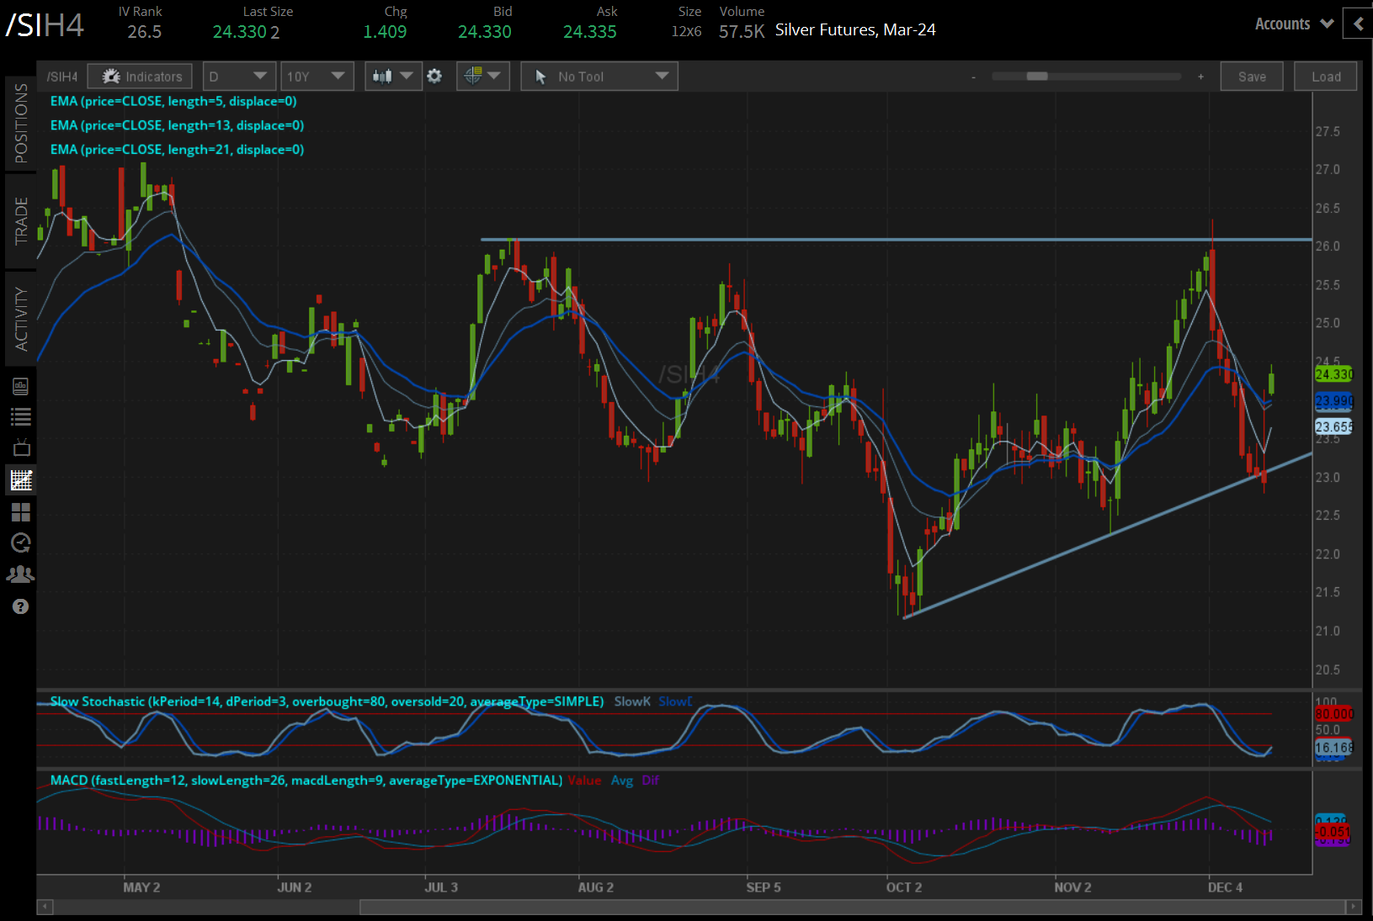Viewport: 1373px width, 921px height.
Task: Collapse the panel with the left chevron
Action: tap(1358, 24)
